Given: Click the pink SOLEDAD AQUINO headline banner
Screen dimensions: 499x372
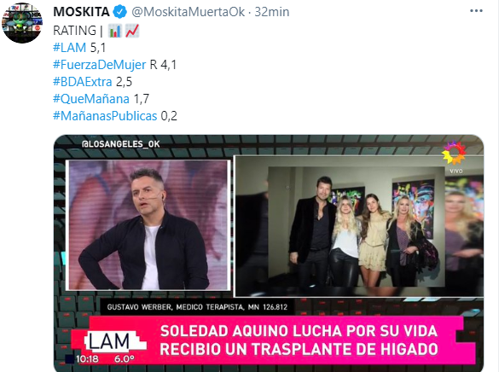Looking at the screenshot, I should pos(299,340).
